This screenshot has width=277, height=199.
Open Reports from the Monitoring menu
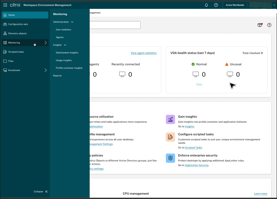pyautogui.click(x=57, y=76)
